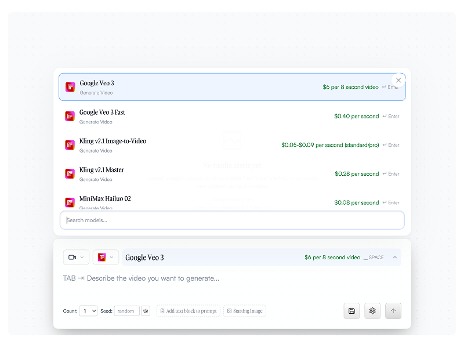Screen dimensions: 464x348
Task: Click Add text block to prompt
Action: 188,311
